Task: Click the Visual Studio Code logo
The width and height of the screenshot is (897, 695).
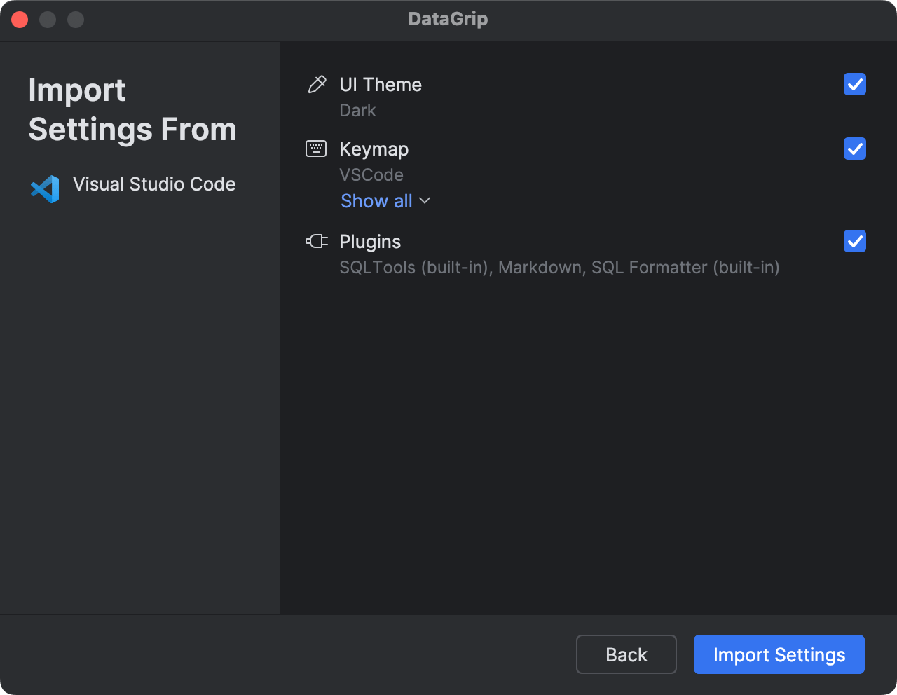Action: point(44,188)
